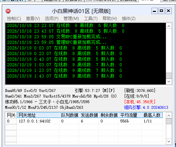Click the 1:43:07 在线数 log line
Image resolution: width=176 pixels, height=147 pixels.
(x=64, y=76)
